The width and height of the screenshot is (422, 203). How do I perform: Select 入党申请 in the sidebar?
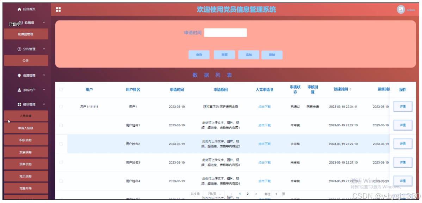click(x=26, y=116)
